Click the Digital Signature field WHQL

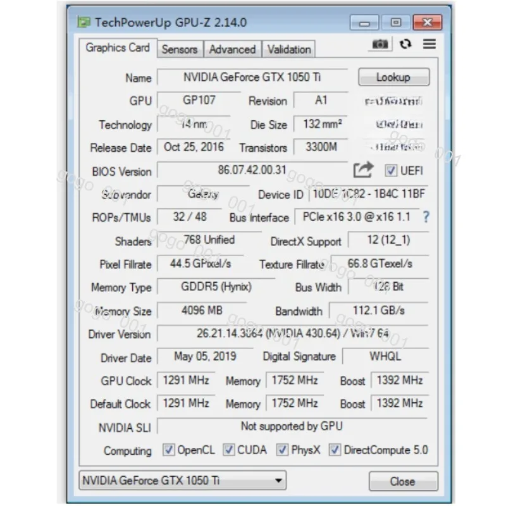[385, 356]
